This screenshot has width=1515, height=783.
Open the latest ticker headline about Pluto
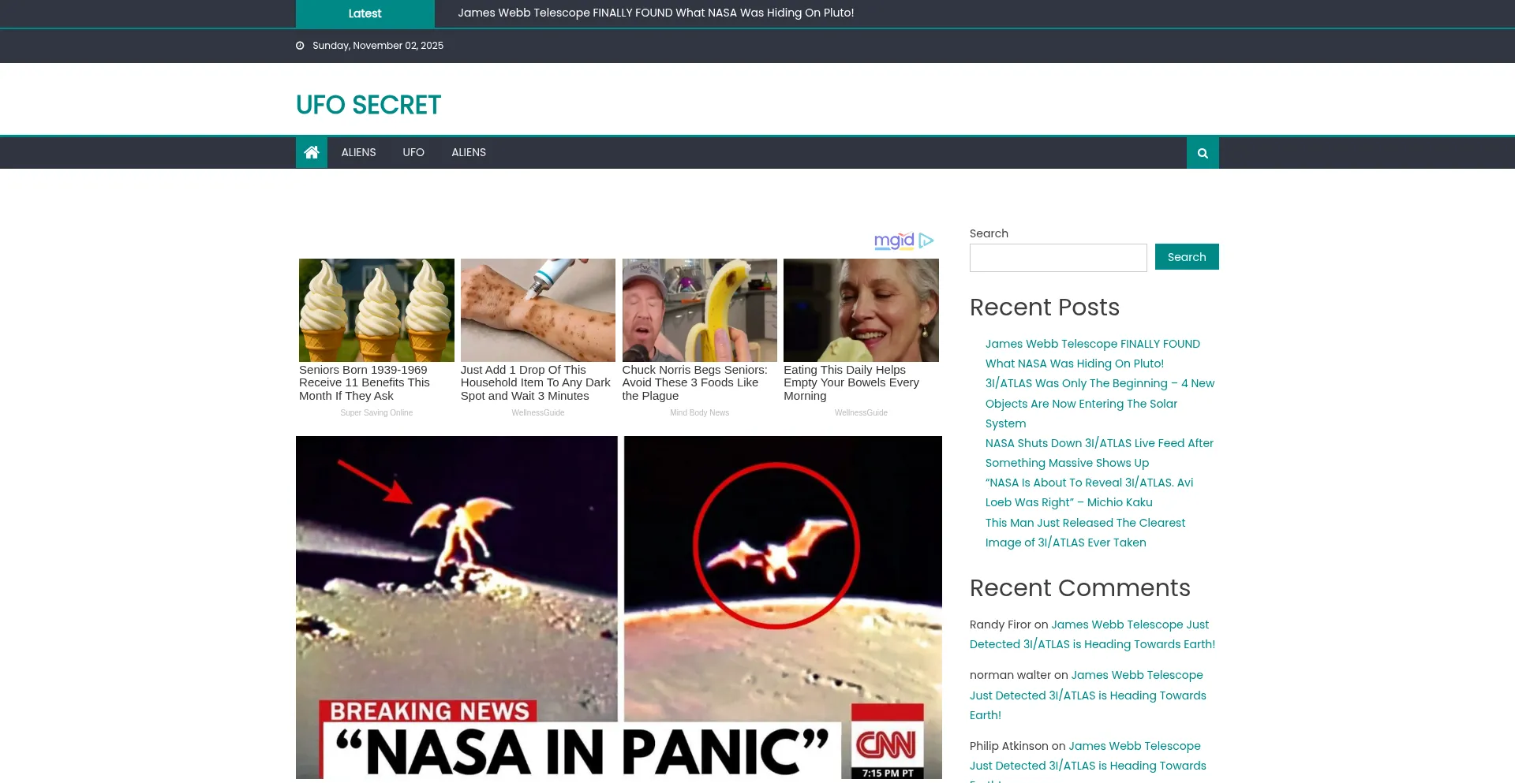[x=656, y=13]
